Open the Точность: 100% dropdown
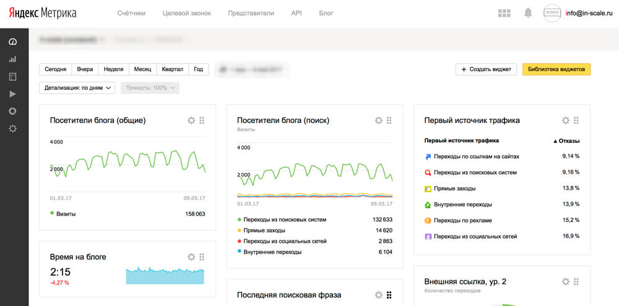 click(150, 88)
